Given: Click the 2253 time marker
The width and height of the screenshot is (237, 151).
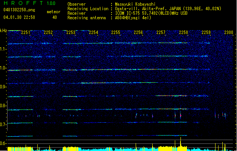Looking at the screenshot, I should (71, 32).
